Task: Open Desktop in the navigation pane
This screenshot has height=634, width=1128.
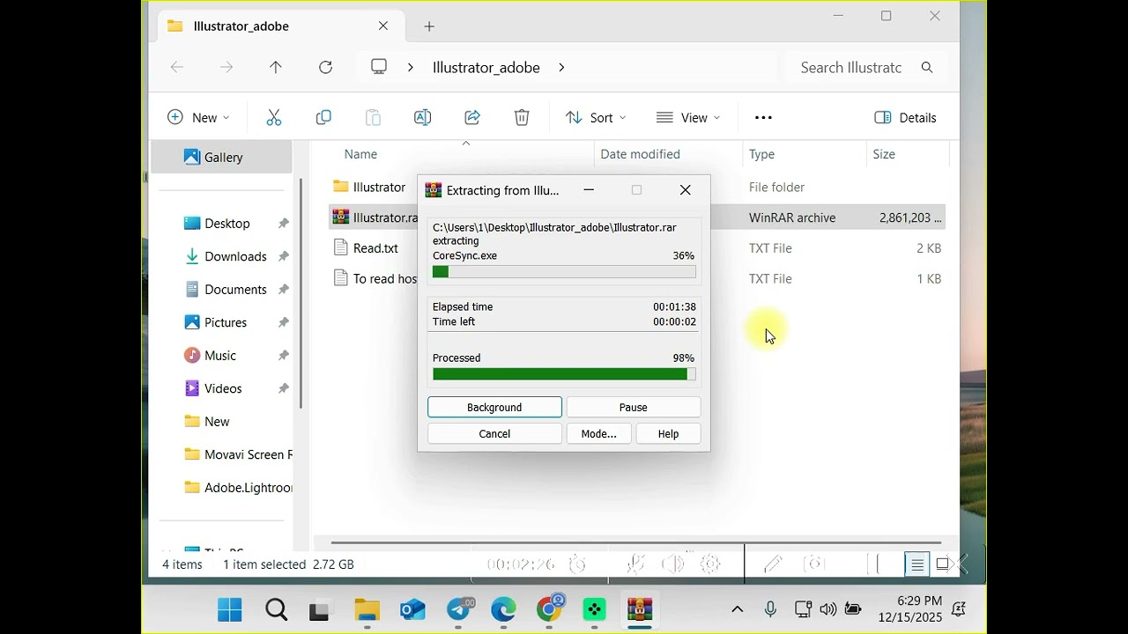Action: tap(226, 223)
